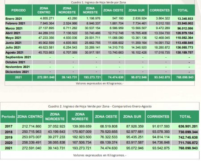This screenshot has height=161, width=201.
Task: Select the value 258.339.491 in the 2020 row
Action: coord(32,142)
